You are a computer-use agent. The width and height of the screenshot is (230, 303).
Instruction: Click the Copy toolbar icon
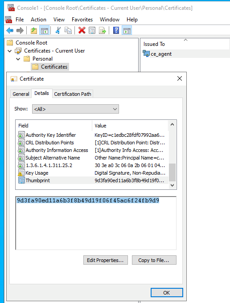pyautogui.click(x=68, y=31)
